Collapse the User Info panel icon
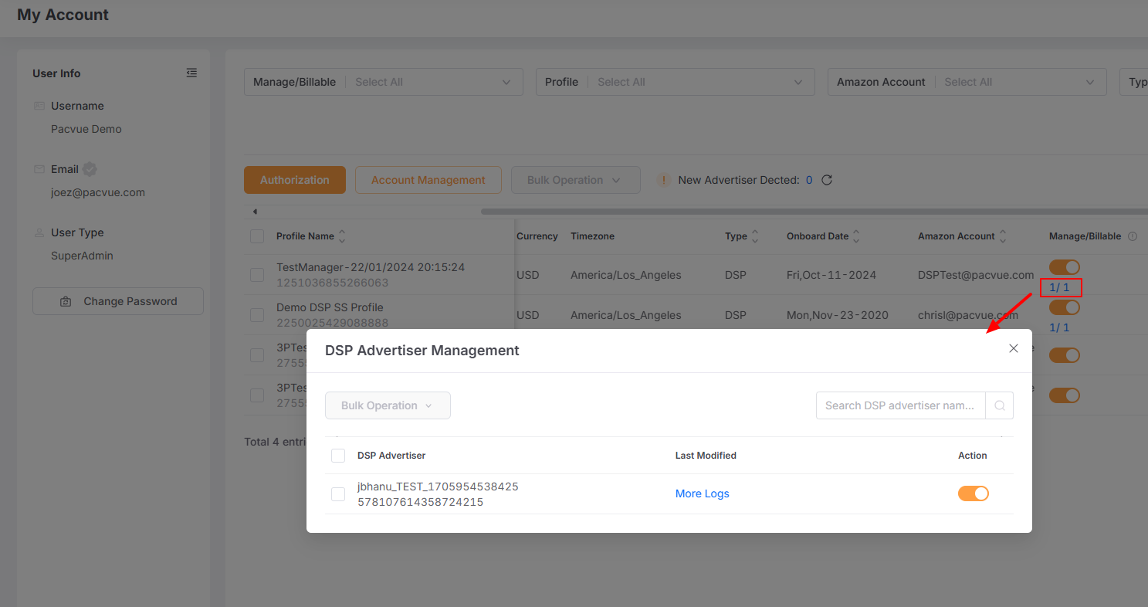Viewport: 1148px width, 607px height. (191, 73)
